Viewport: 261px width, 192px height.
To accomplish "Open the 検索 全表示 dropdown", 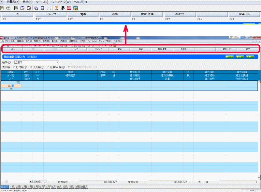I will 57,62.
